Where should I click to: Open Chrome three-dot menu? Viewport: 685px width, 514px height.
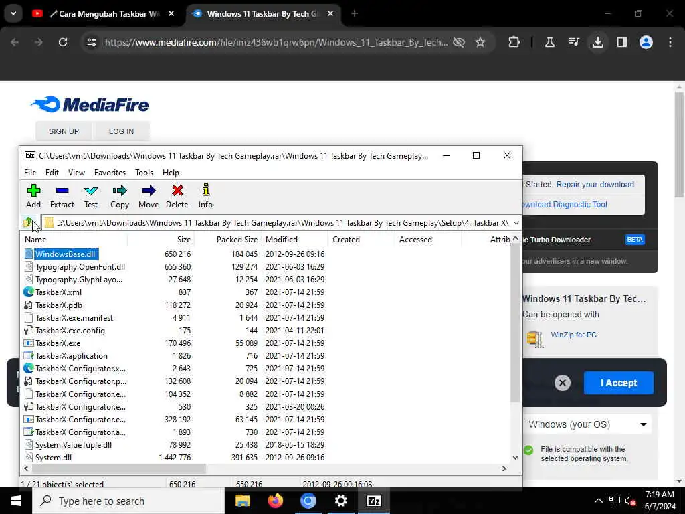pyautogui.click(x=670, y=42)
